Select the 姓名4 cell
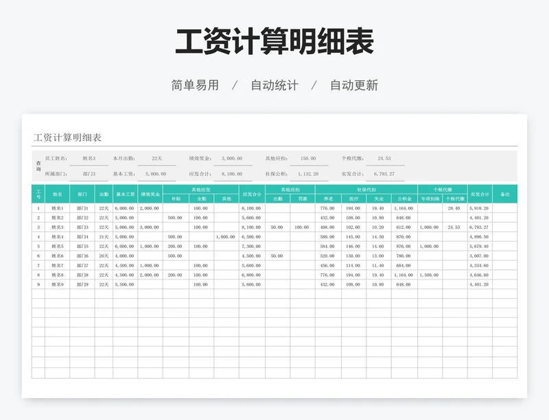Screen dimensions: 549x420 click(58, 237)
